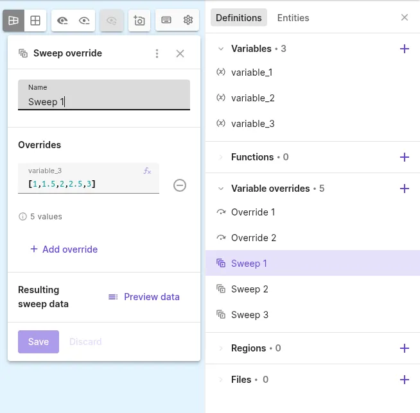Expand the Functions section

point(221,157)
